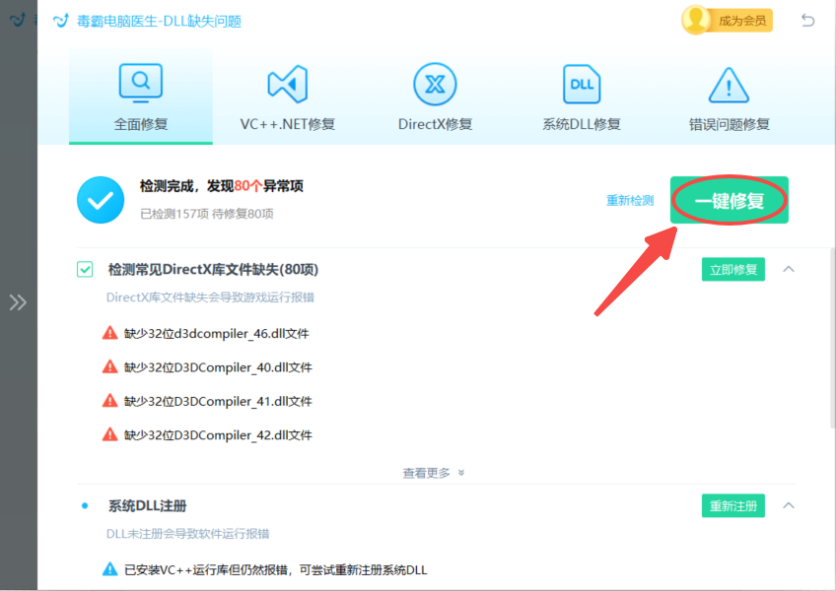
Task: Select the VC++.NET修复 repair icon
Action: click(x=287, y=86)
